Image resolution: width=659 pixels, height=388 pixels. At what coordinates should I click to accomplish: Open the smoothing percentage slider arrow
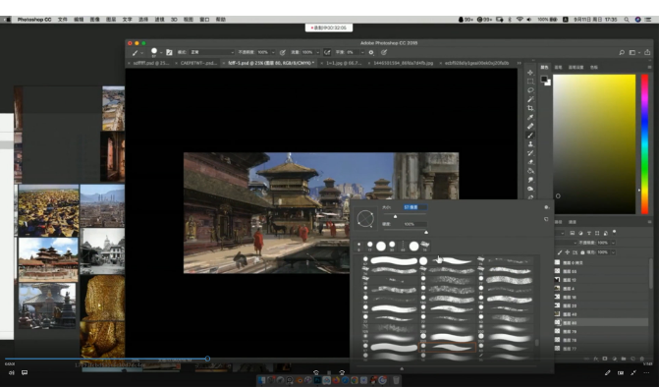362,52
